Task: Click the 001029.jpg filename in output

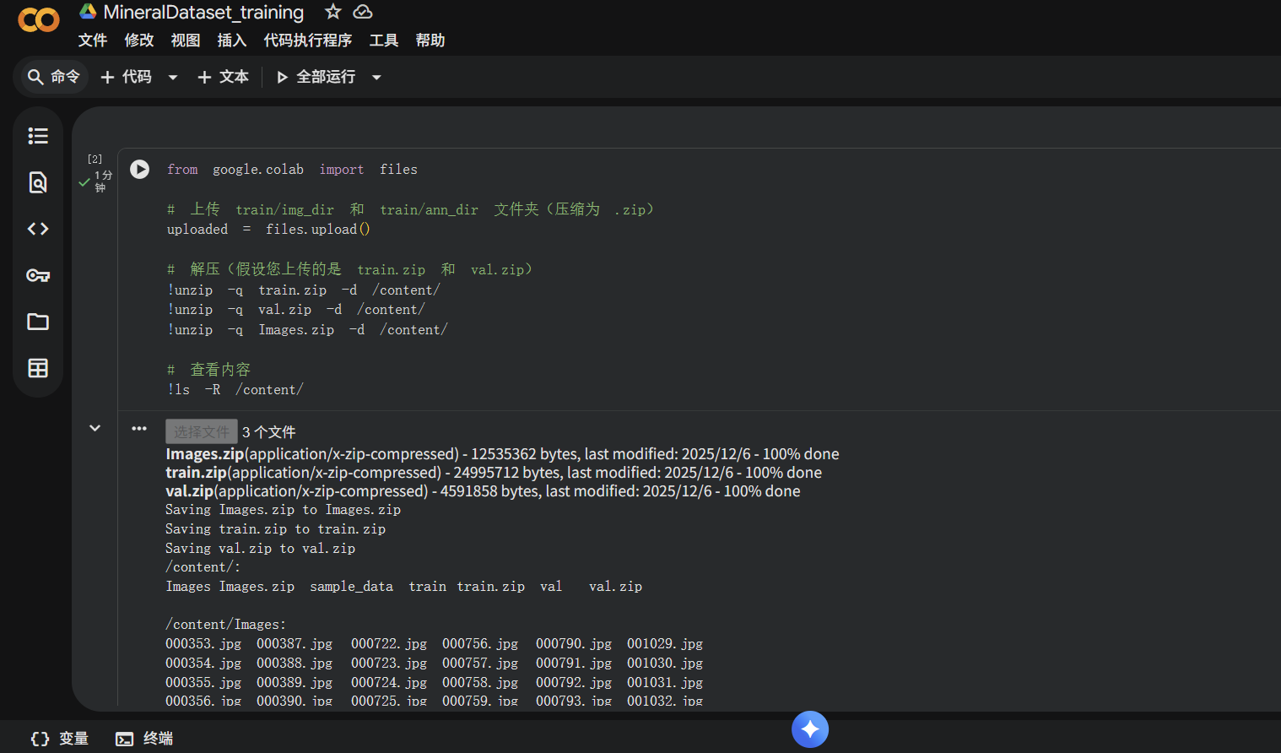Action: coord(665,644)
